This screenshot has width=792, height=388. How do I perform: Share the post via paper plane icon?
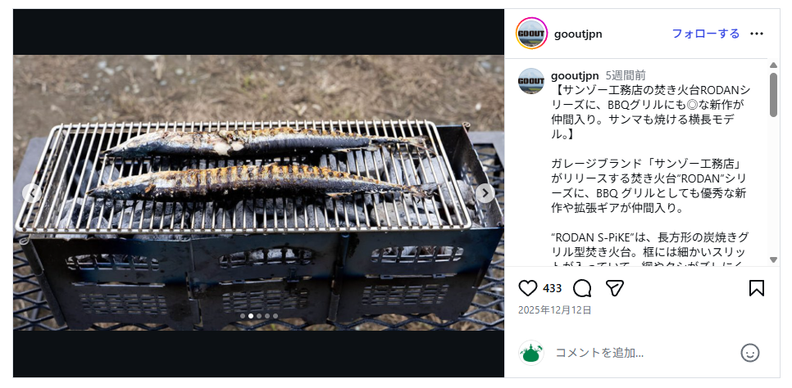click(x=614, y=288)
